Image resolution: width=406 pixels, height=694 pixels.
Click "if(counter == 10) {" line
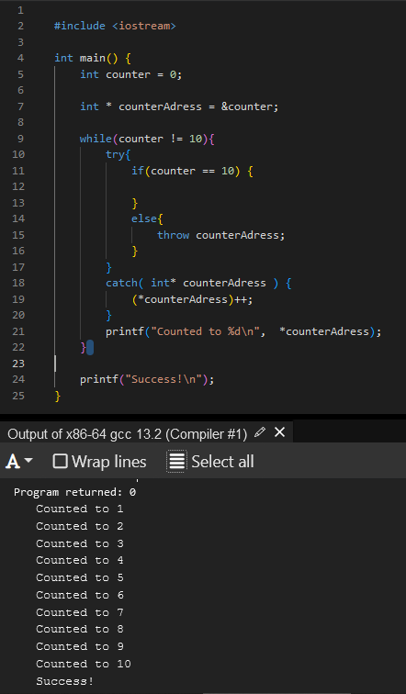(192, 171)
